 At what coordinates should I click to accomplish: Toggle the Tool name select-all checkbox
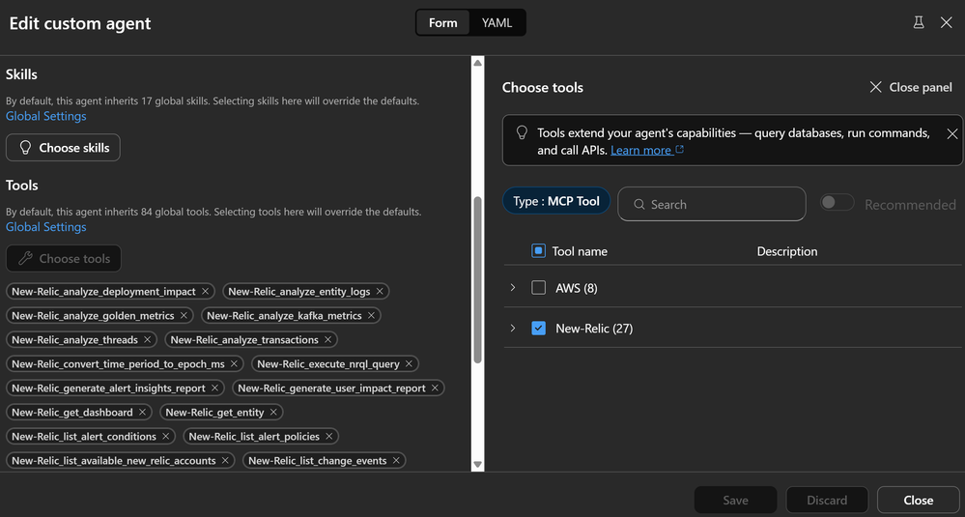pyautogui.click(x=539, y=251)
